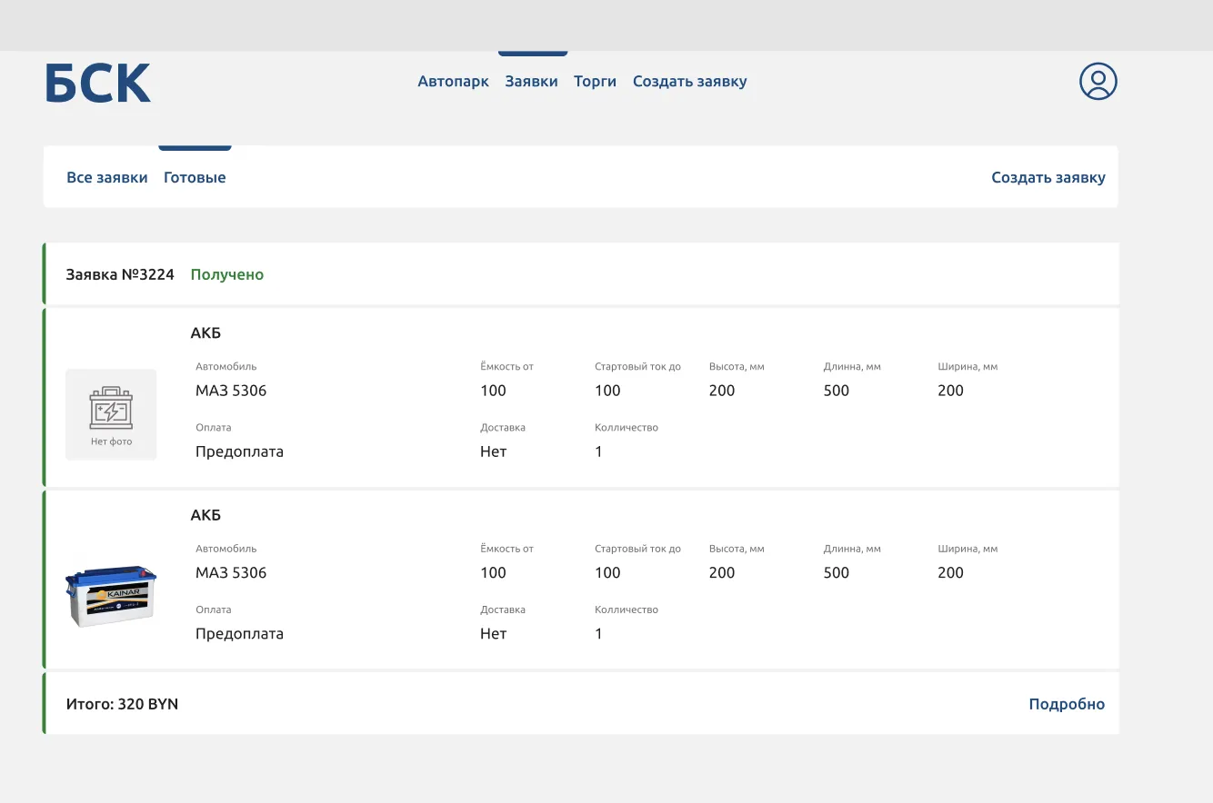This screenshot has height=803, width=1213.
Task: Click the Итого: 320 BYN total
Action: [x=122, y=704]
